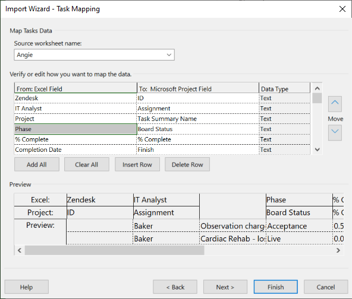Close the Import Wizard dialog
The width and height of the screenshot is (352, 299).
tap(342, 9)
